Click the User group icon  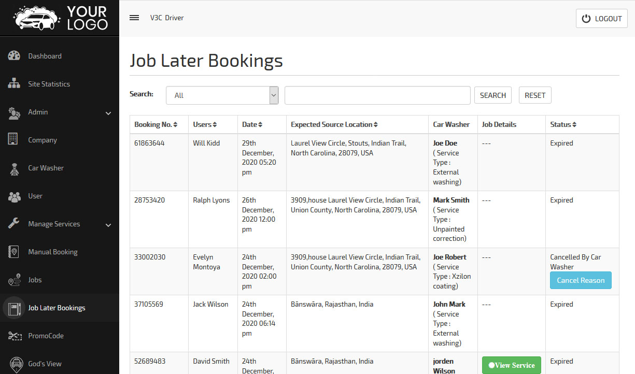(x=14, y=196)
